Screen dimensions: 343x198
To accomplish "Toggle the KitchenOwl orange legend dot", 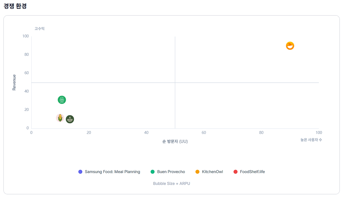I will [x=197, y=172].
